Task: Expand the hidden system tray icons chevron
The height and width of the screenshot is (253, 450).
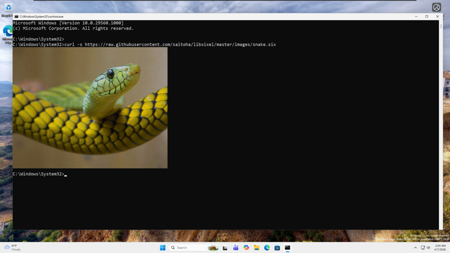Action: (415, 248)
